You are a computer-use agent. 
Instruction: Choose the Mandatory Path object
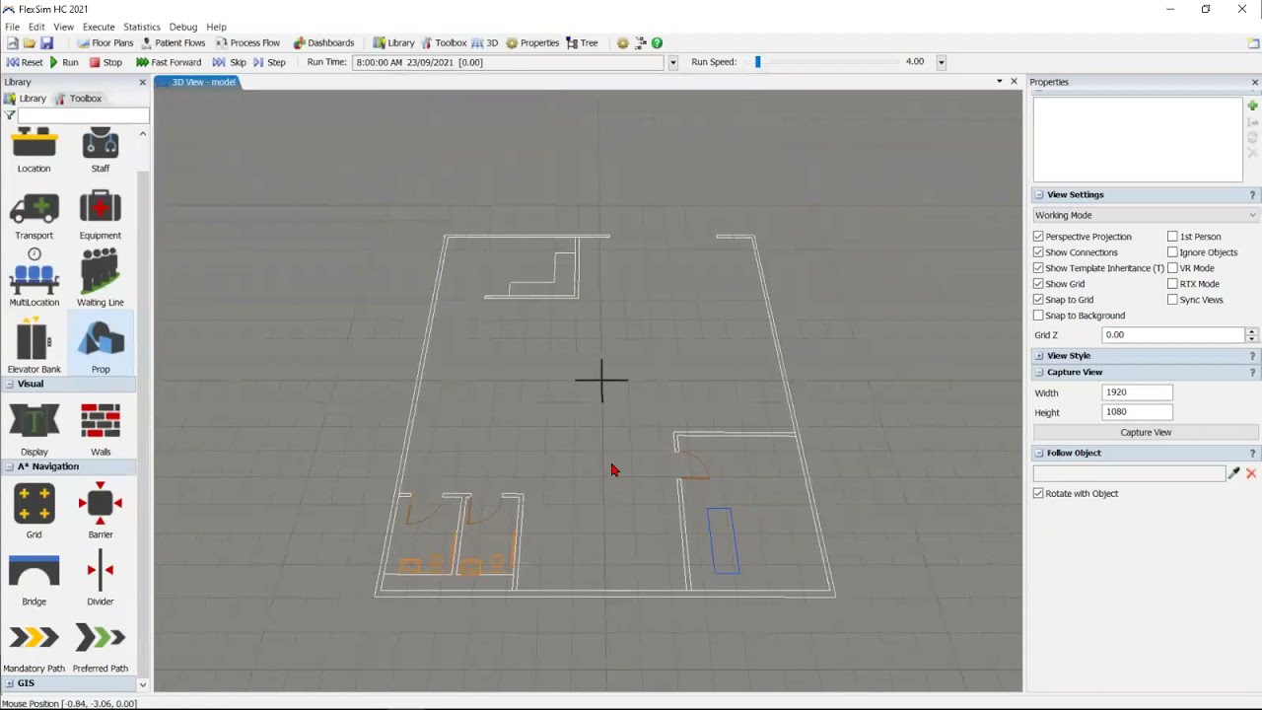pyautogui.click(x=34, y=647)
